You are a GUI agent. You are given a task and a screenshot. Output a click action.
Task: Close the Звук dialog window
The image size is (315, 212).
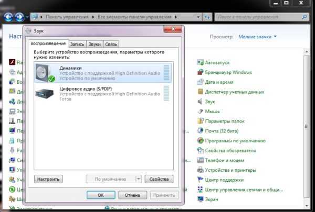173,29
